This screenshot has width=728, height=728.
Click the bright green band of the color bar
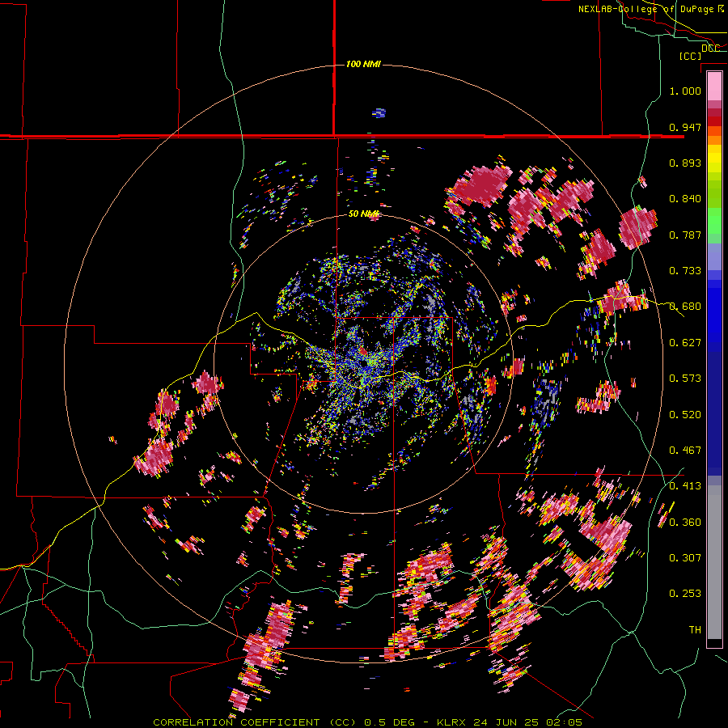[x=714, y=221]
